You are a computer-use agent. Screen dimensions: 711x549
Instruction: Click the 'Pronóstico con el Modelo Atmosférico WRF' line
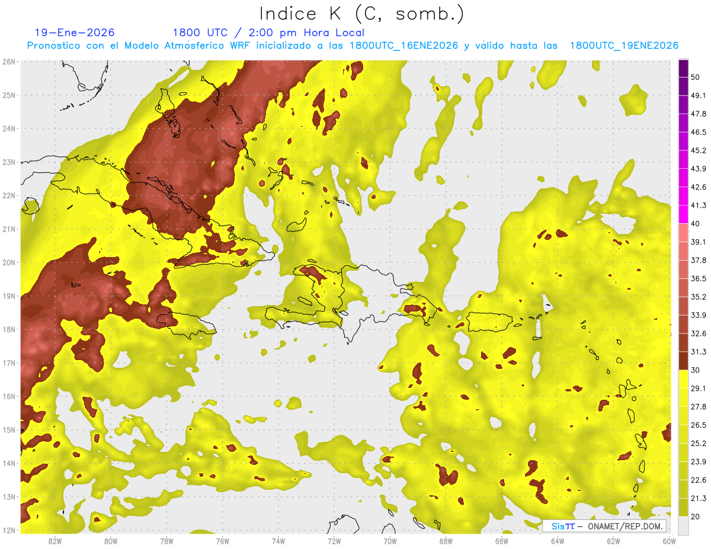(x=353, y=46)
